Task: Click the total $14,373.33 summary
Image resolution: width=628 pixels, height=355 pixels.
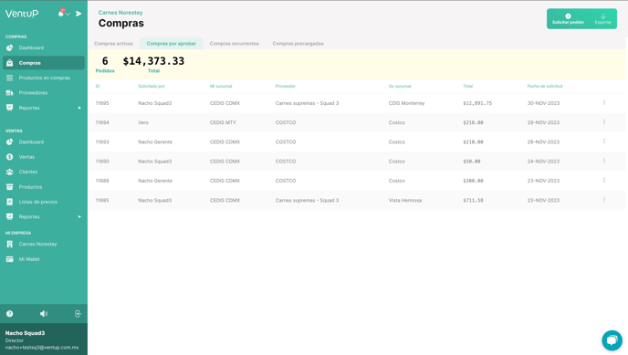Action: coord(153,61)
